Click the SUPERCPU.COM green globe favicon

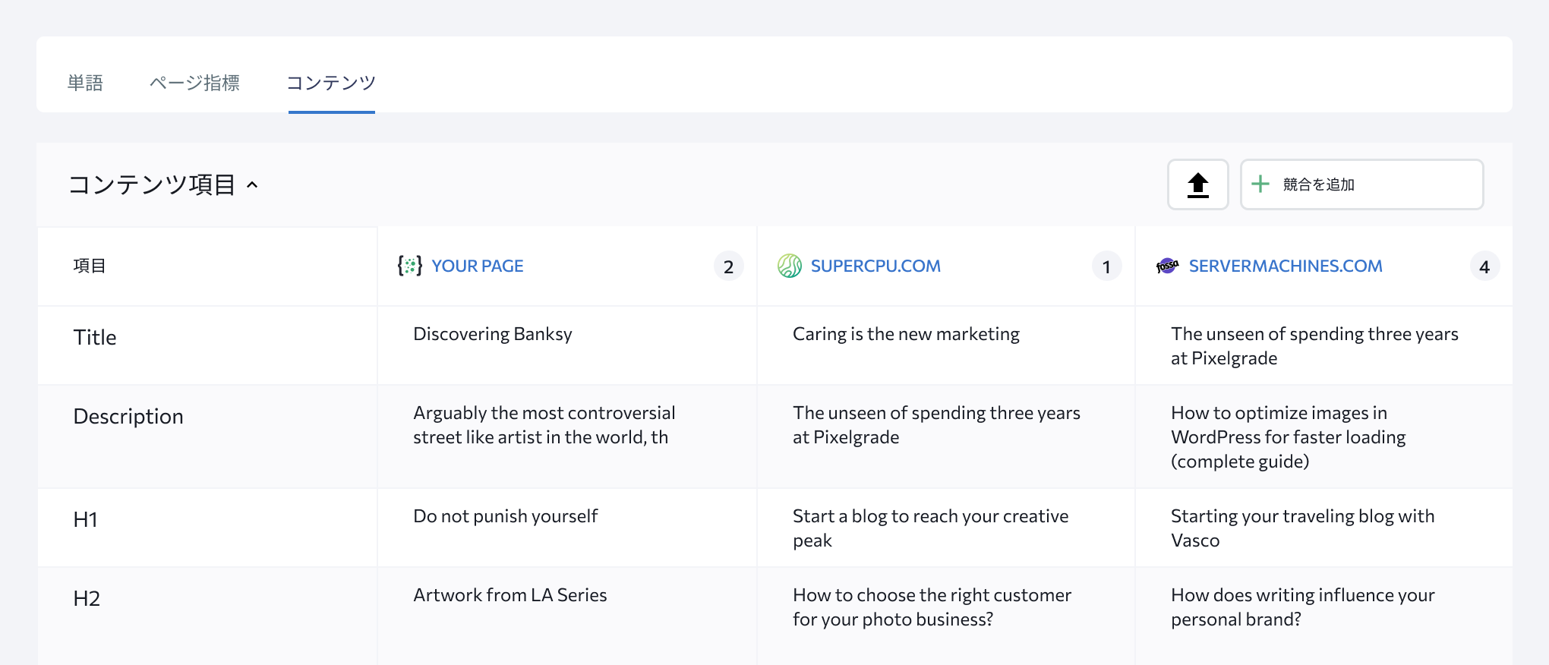[x=790, y=266]
